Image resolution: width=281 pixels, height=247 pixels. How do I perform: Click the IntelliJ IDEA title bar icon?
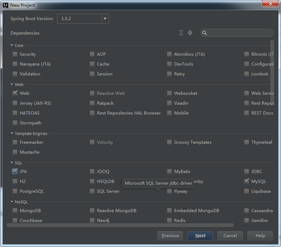click(6, 5)
